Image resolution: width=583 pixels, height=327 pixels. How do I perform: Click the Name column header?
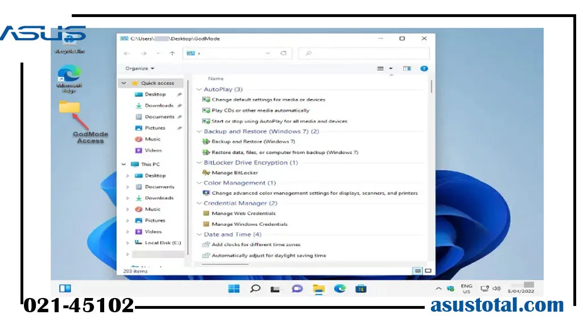pos(216,78)
